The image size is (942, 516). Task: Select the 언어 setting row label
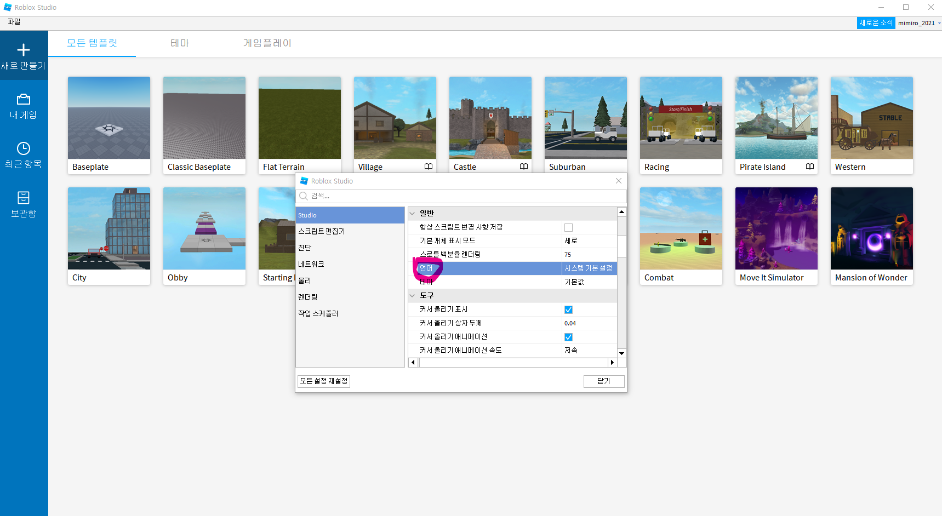click(426, 268)
